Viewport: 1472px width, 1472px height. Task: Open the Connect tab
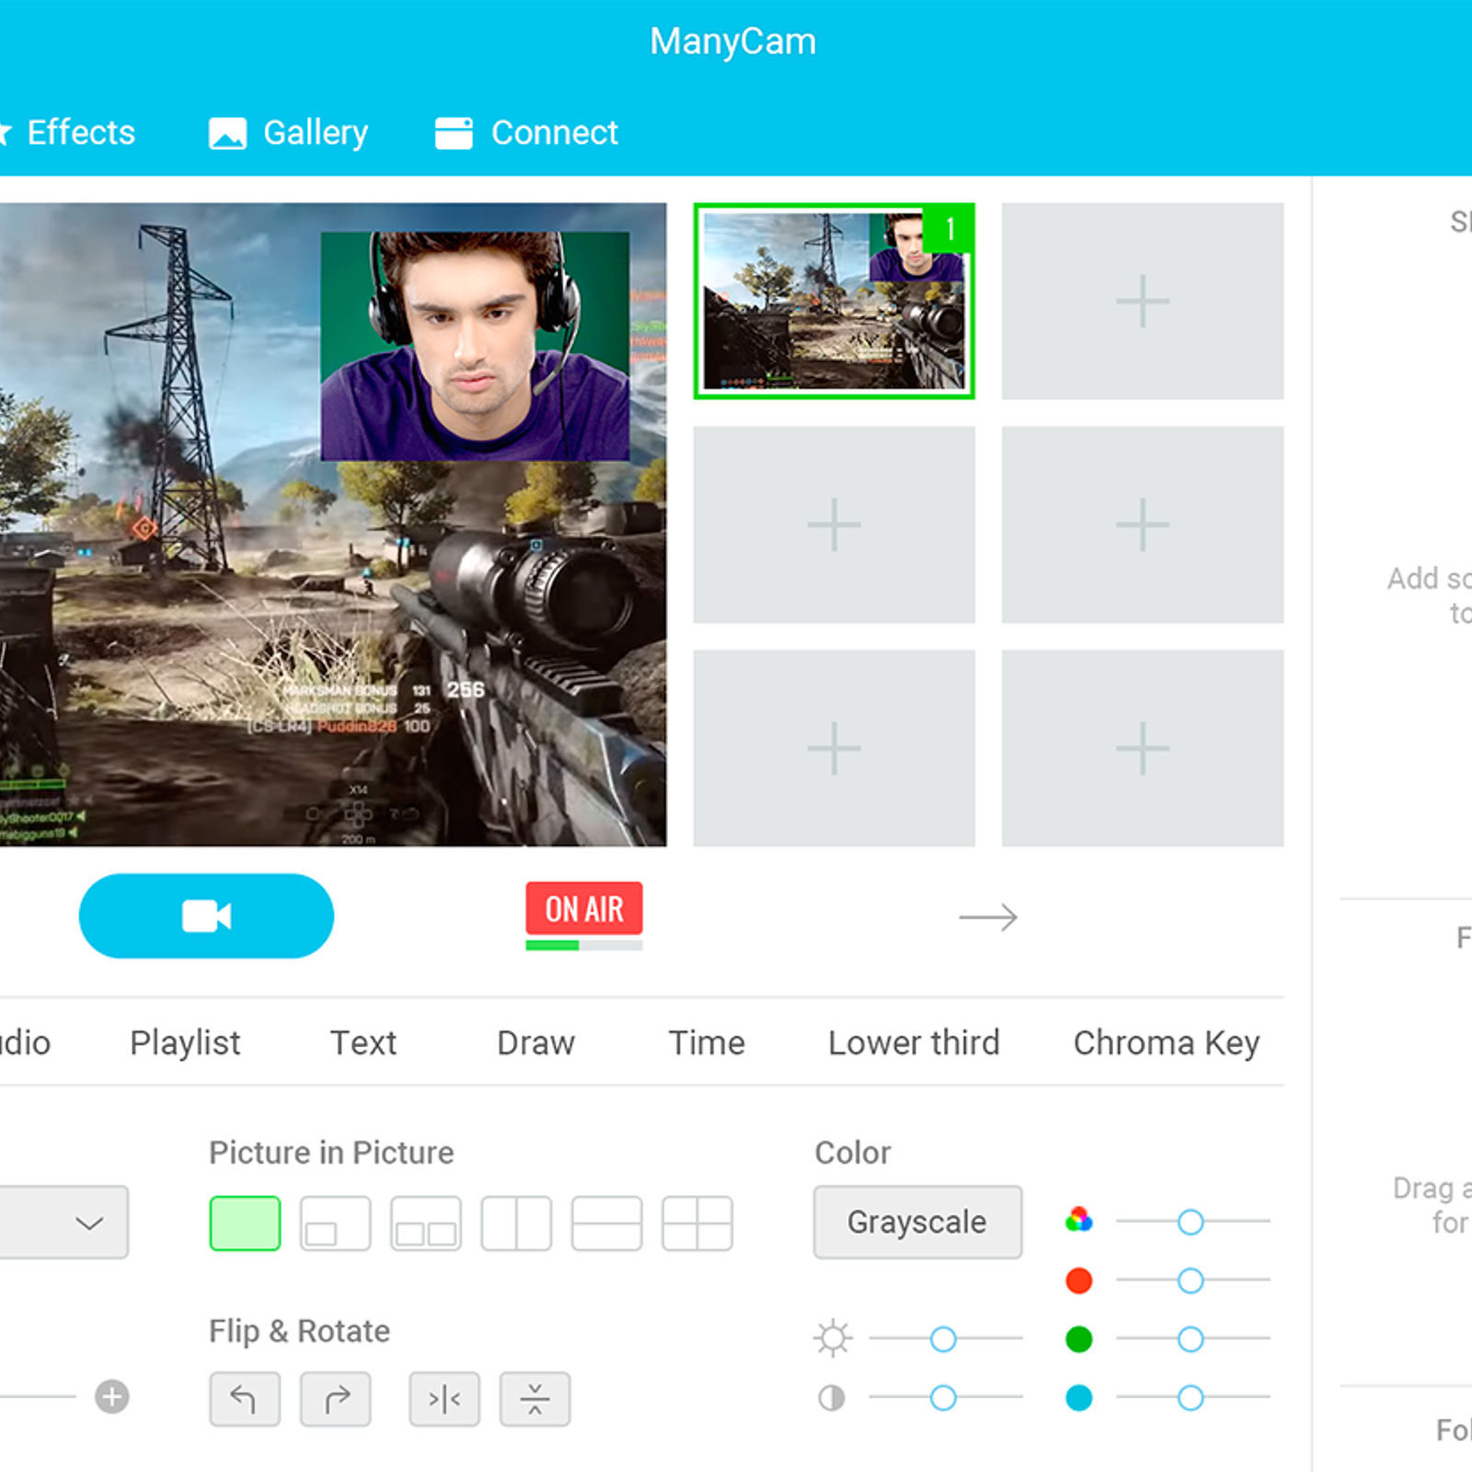(x=527, y=132)
